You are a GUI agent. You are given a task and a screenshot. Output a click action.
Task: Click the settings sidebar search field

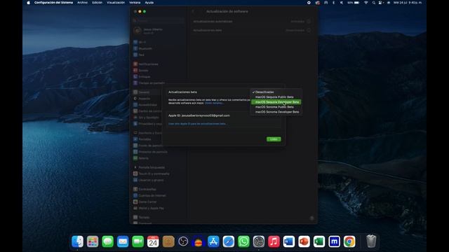159,21
